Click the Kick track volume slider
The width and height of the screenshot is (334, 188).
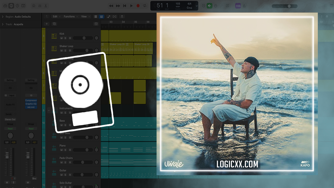[83, 38]
